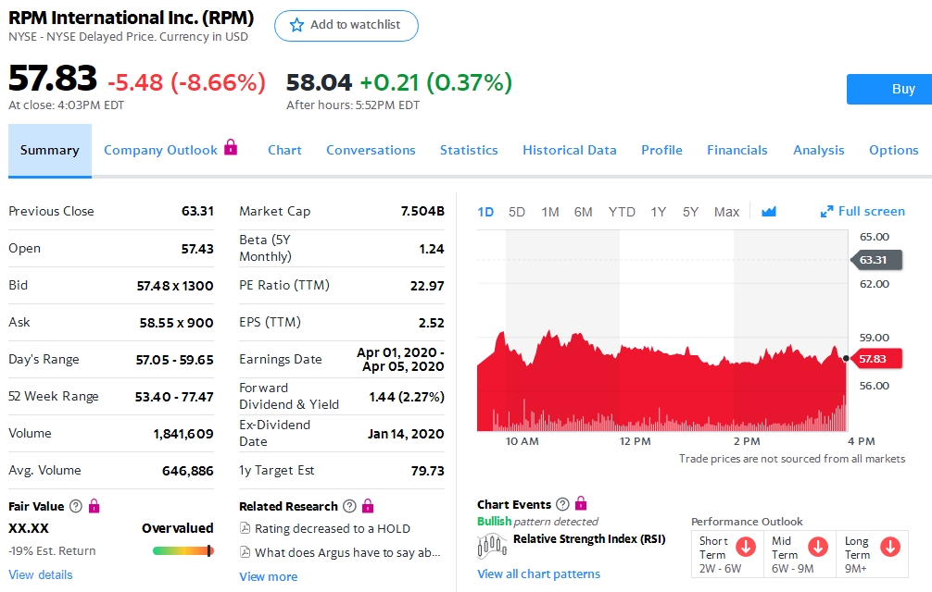
Task: Click the candlestick RSI pattern icon
Action: 492,545
